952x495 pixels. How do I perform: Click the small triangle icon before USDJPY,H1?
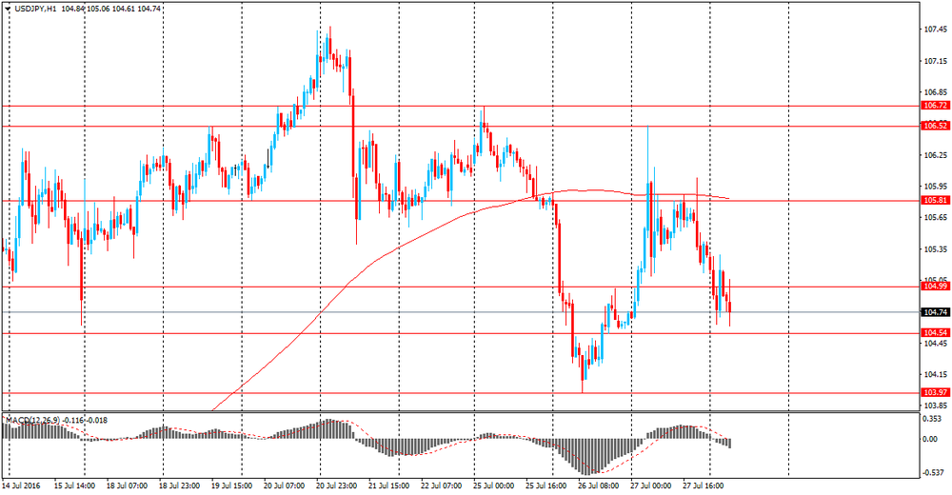pyautogui.click(x=8, y=10)
